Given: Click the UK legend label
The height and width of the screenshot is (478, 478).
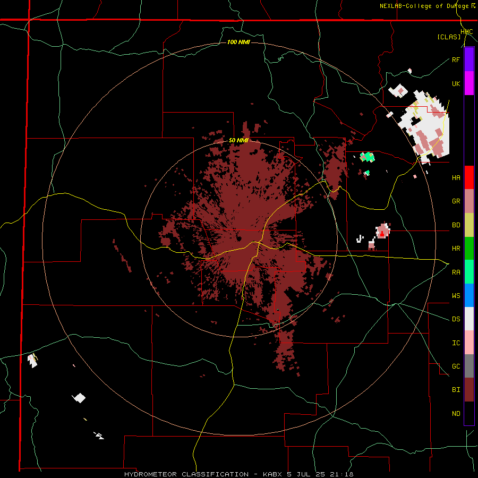Looking at the screenshot, I should (456, 83).
